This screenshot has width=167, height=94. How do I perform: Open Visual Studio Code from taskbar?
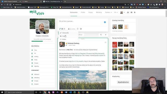coord(70,92)
